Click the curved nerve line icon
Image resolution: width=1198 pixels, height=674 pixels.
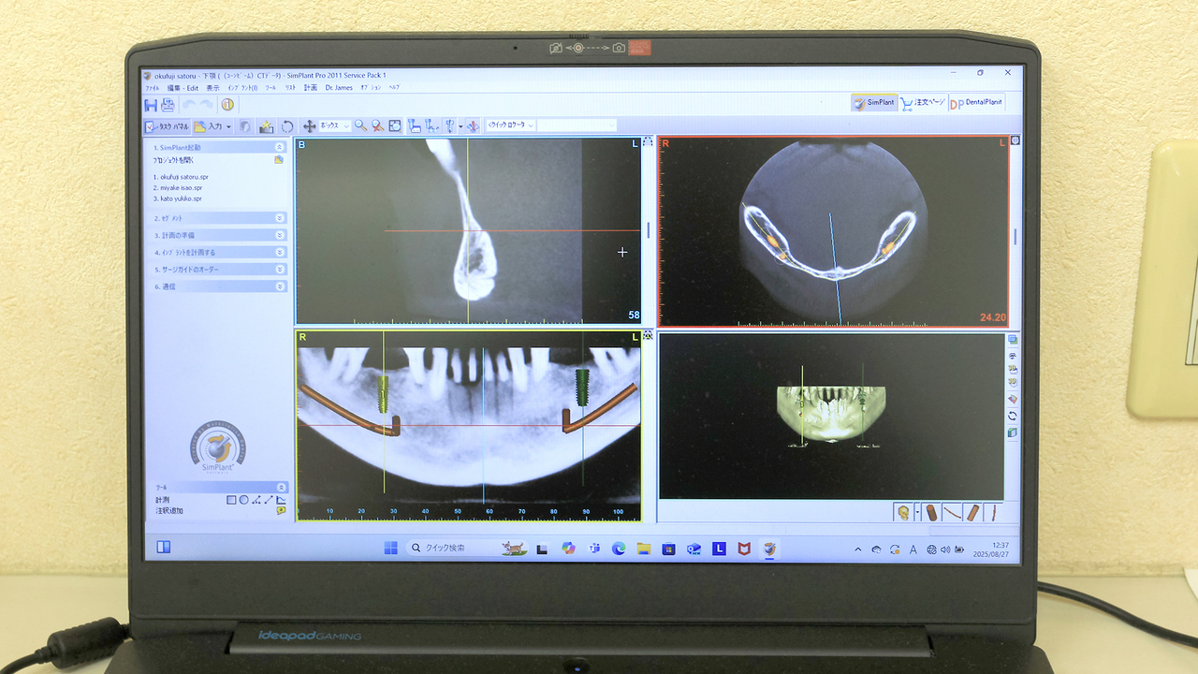click(952, 512)
